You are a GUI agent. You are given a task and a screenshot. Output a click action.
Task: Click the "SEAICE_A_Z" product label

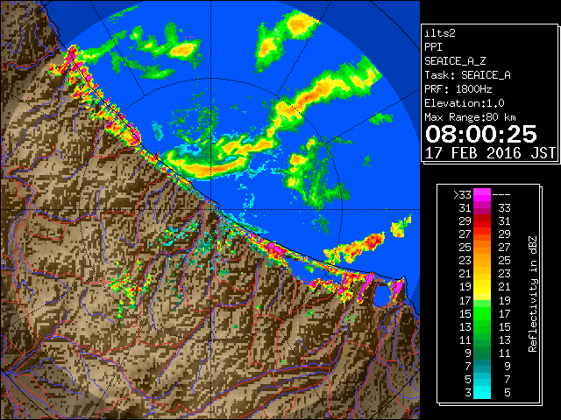click(x=455, y=61)
